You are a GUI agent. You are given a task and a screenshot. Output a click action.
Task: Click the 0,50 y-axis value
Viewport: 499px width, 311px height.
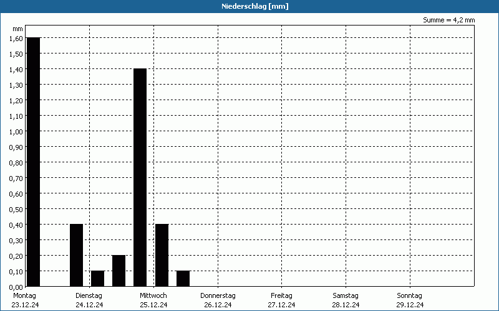pyautogui.click(x=16, y=210)
